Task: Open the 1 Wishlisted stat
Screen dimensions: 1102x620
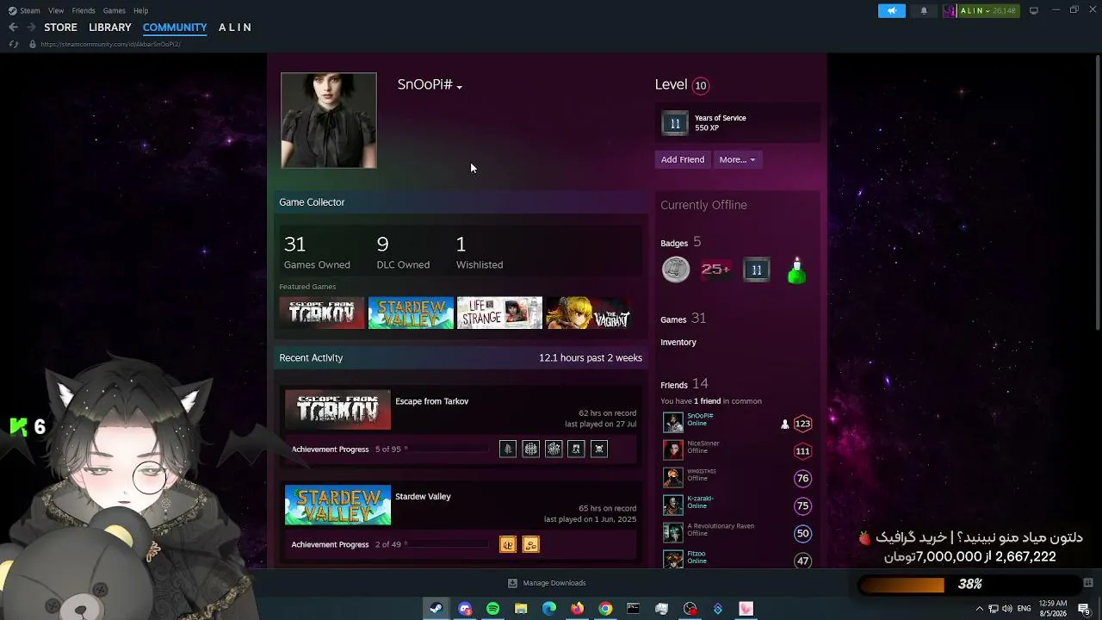Action: 480,253
